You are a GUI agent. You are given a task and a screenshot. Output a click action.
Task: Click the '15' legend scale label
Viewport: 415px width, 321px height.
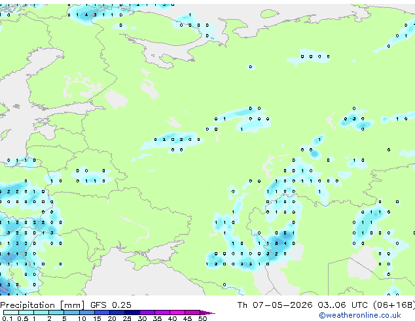[x=97, y=318]
